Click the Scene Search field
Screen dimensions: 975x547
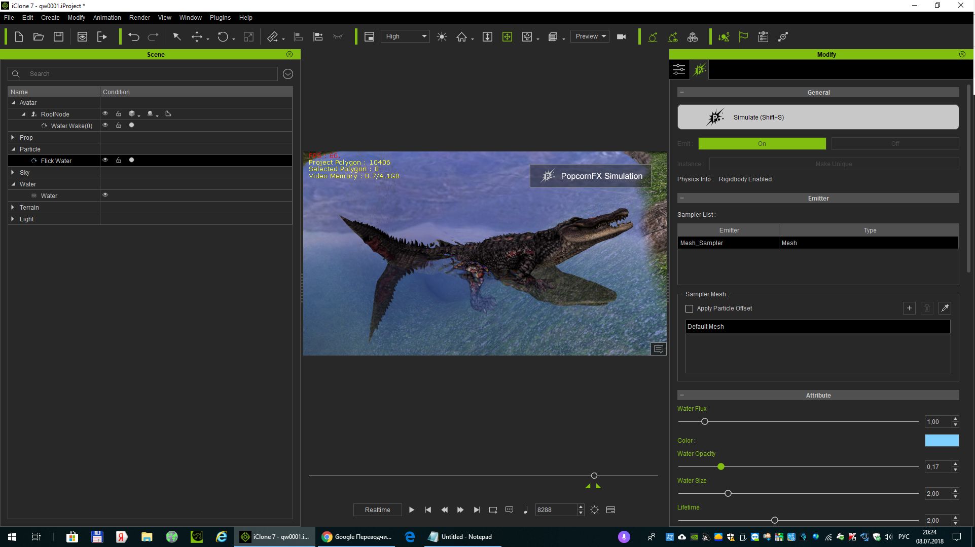tap(142, 74)
